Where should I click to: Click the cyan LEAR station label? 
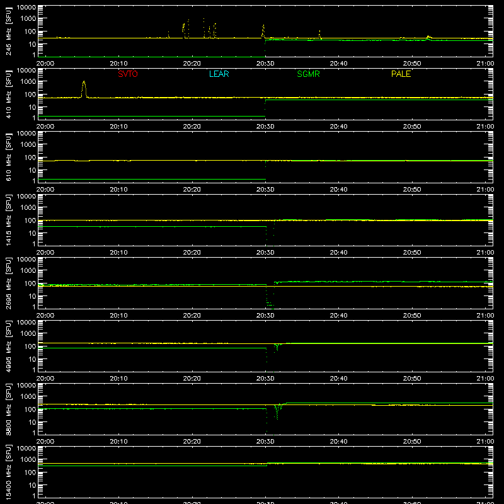(219, 74)
